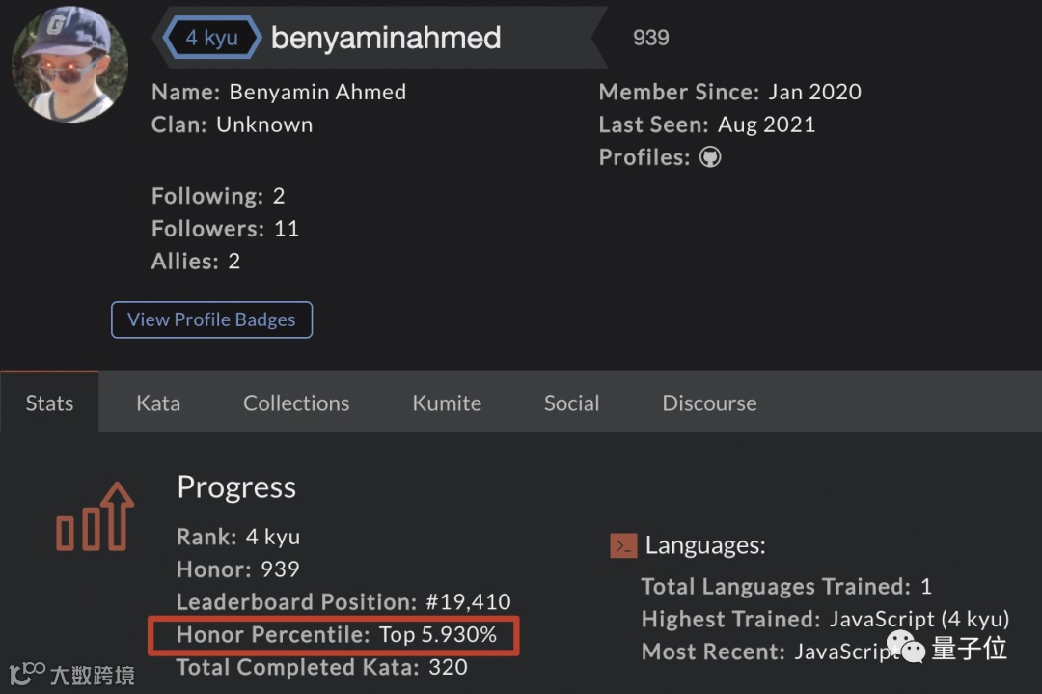Click the Leaderboard Position number

pyautogui.click(x=469, y=602)
